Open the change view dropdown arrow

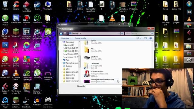pos(141,38)
